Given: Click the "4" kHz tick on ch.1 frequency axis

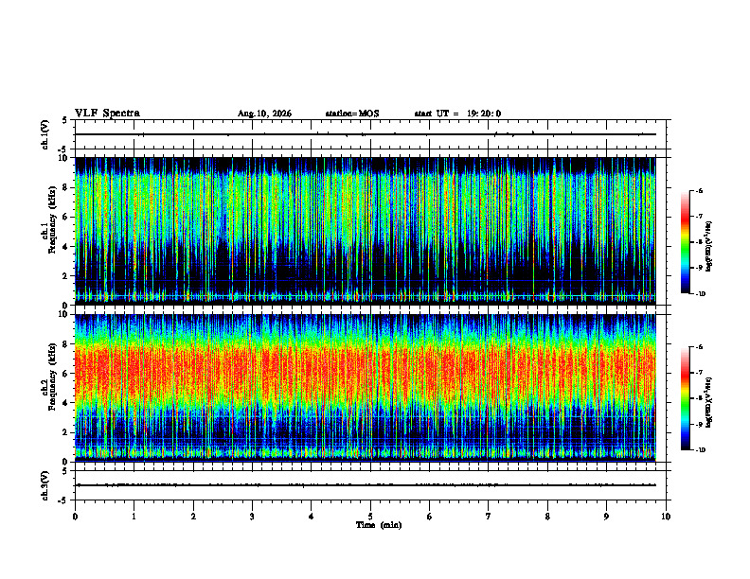Looking at the screenshot, I should 66,247.
